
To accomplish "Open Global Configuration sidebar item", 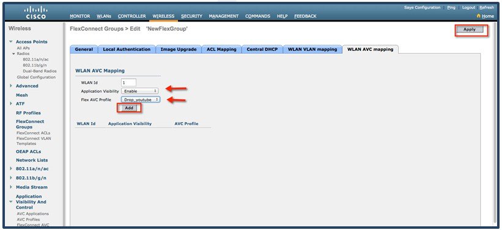I will (x=36, y=77).
